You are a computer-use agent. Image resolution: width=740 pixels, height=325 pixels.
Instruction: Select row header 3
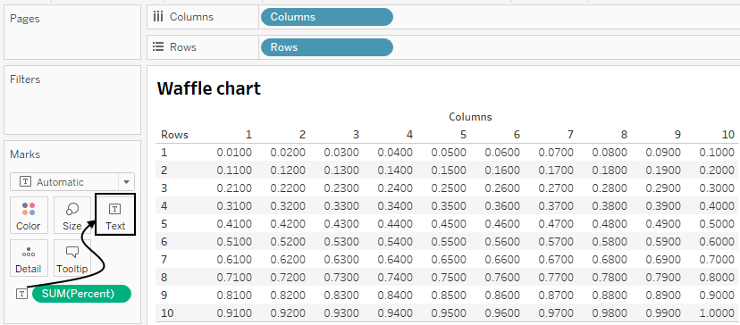pos(164,188)
